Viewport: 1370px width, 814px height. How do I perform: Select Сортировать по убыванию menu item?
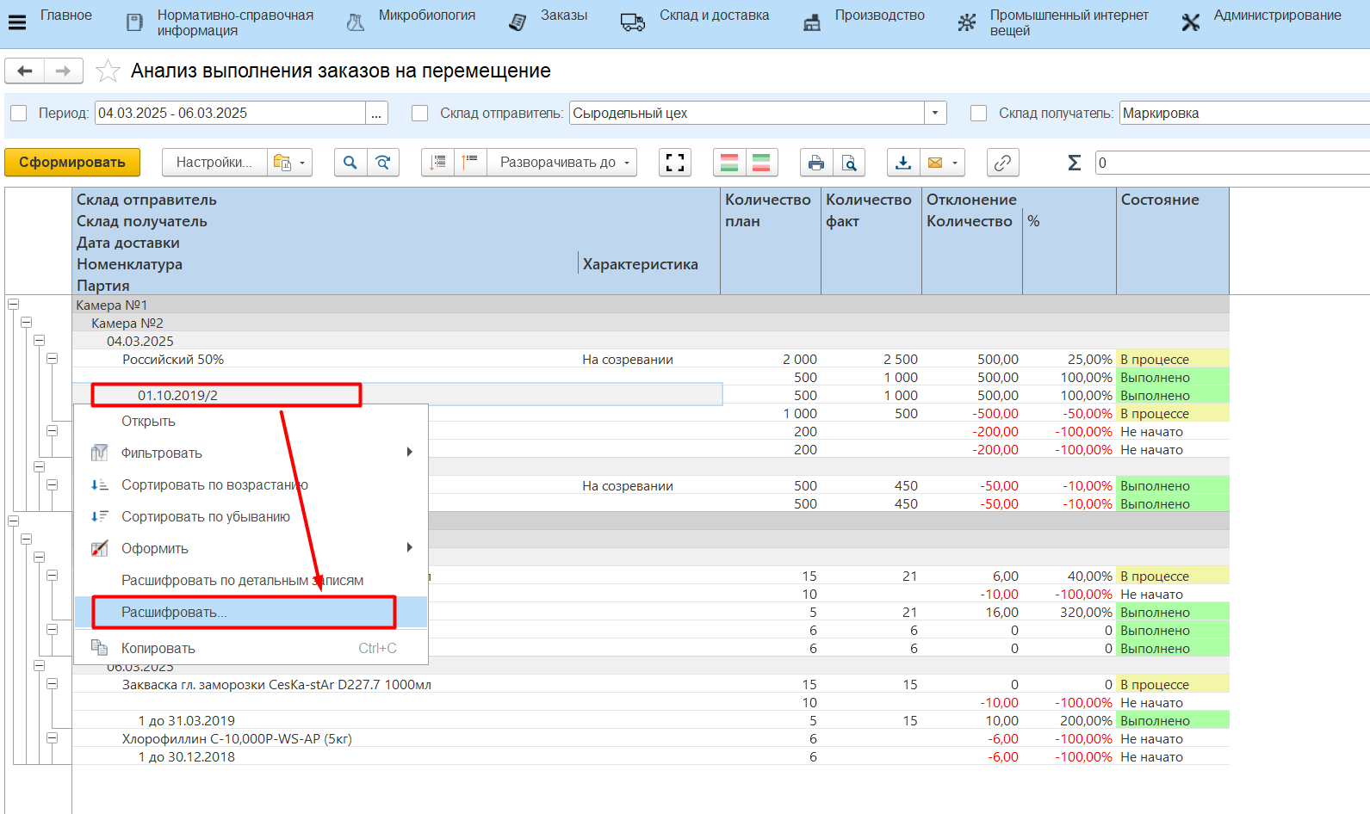pyautogui.click(x=205, y=517)
